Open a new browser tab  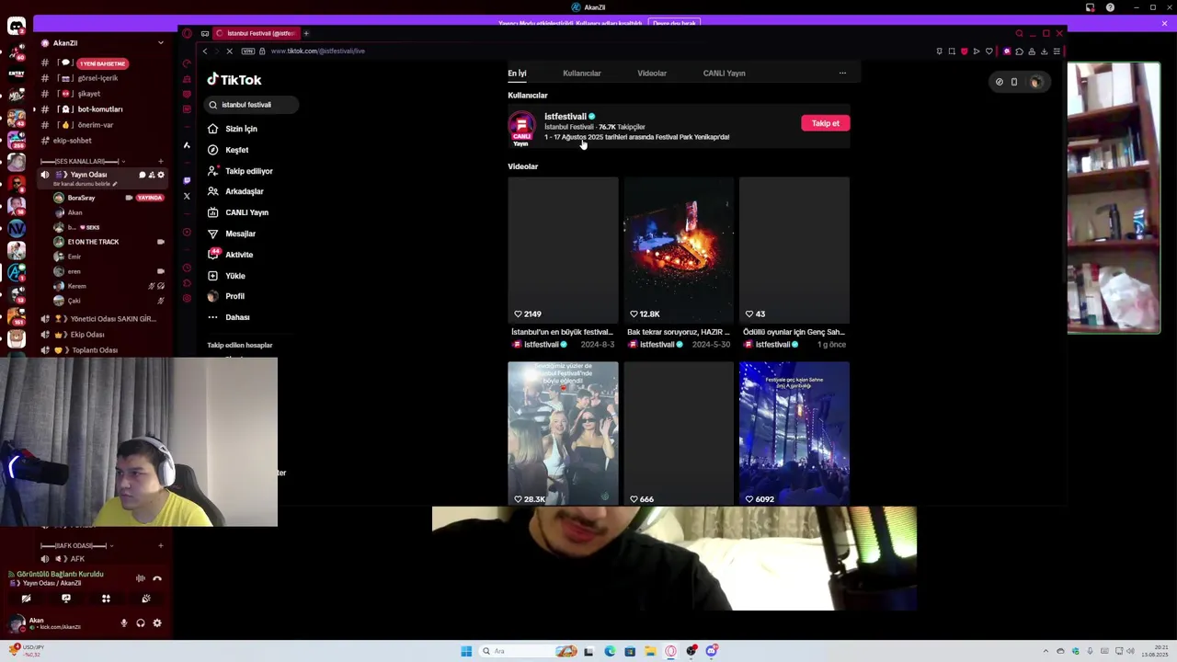(306, 33)
